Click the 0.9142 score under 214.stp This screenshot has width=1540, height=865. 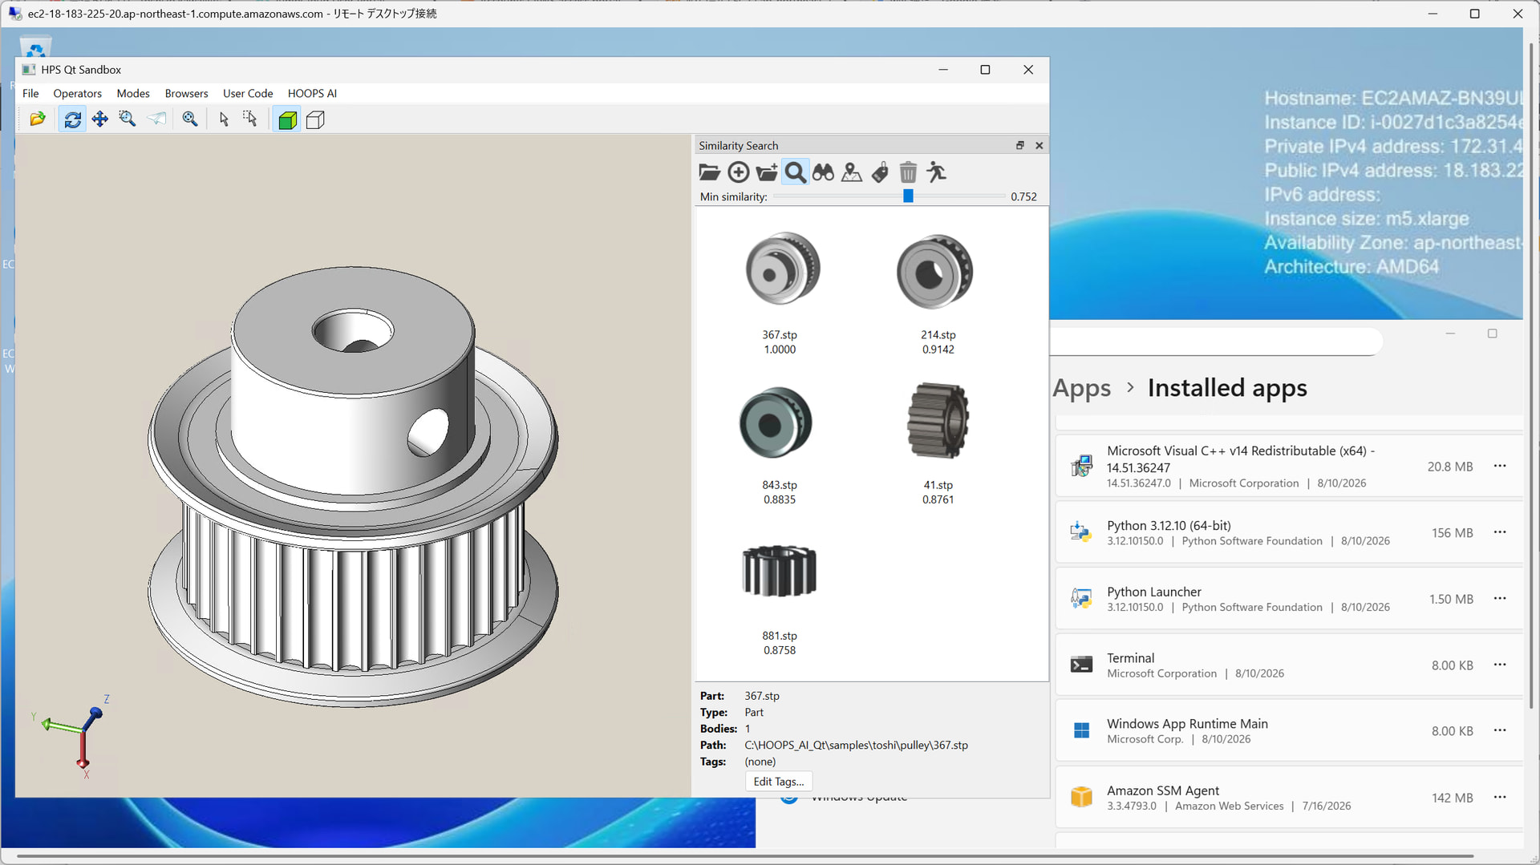938,350
